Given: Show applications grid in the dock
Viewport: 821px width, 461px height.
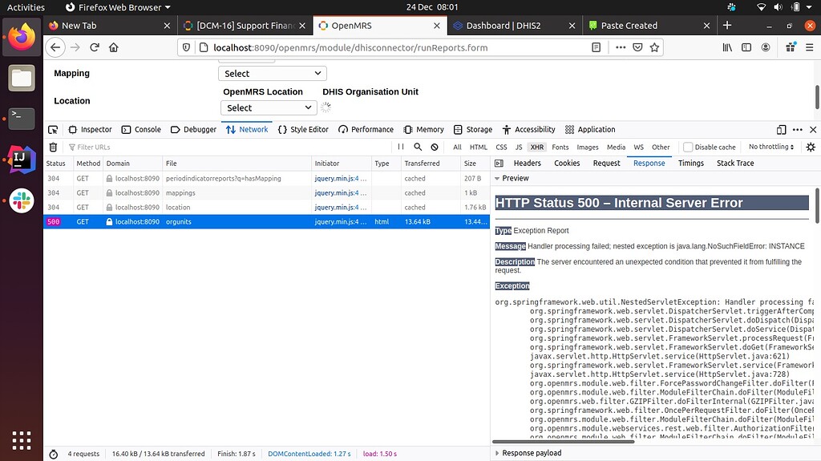Looking at the screenshot, I should tap(22, 441).
